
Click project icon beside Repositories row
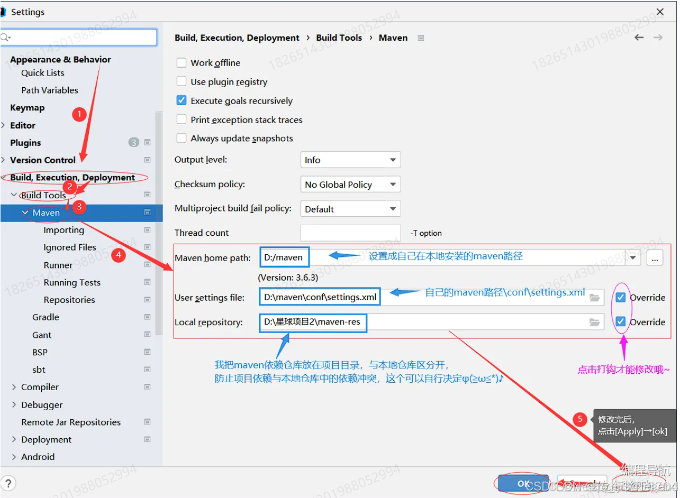(147, 299)
